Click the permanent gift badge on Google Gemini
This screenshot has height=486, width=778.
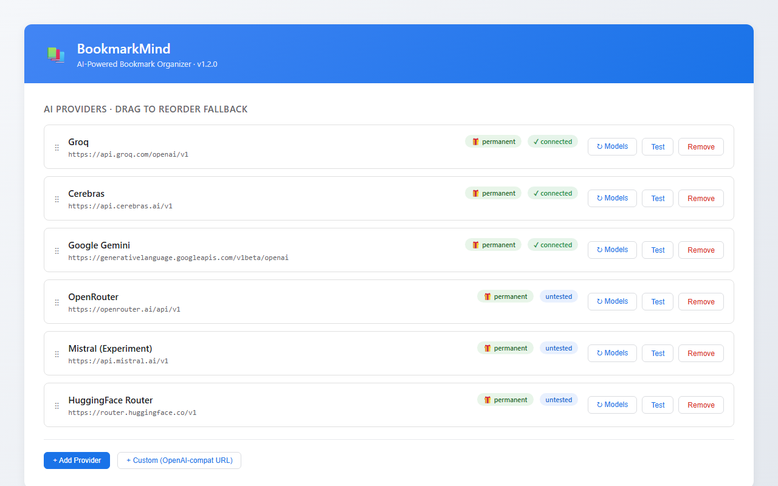coord(493,245)
